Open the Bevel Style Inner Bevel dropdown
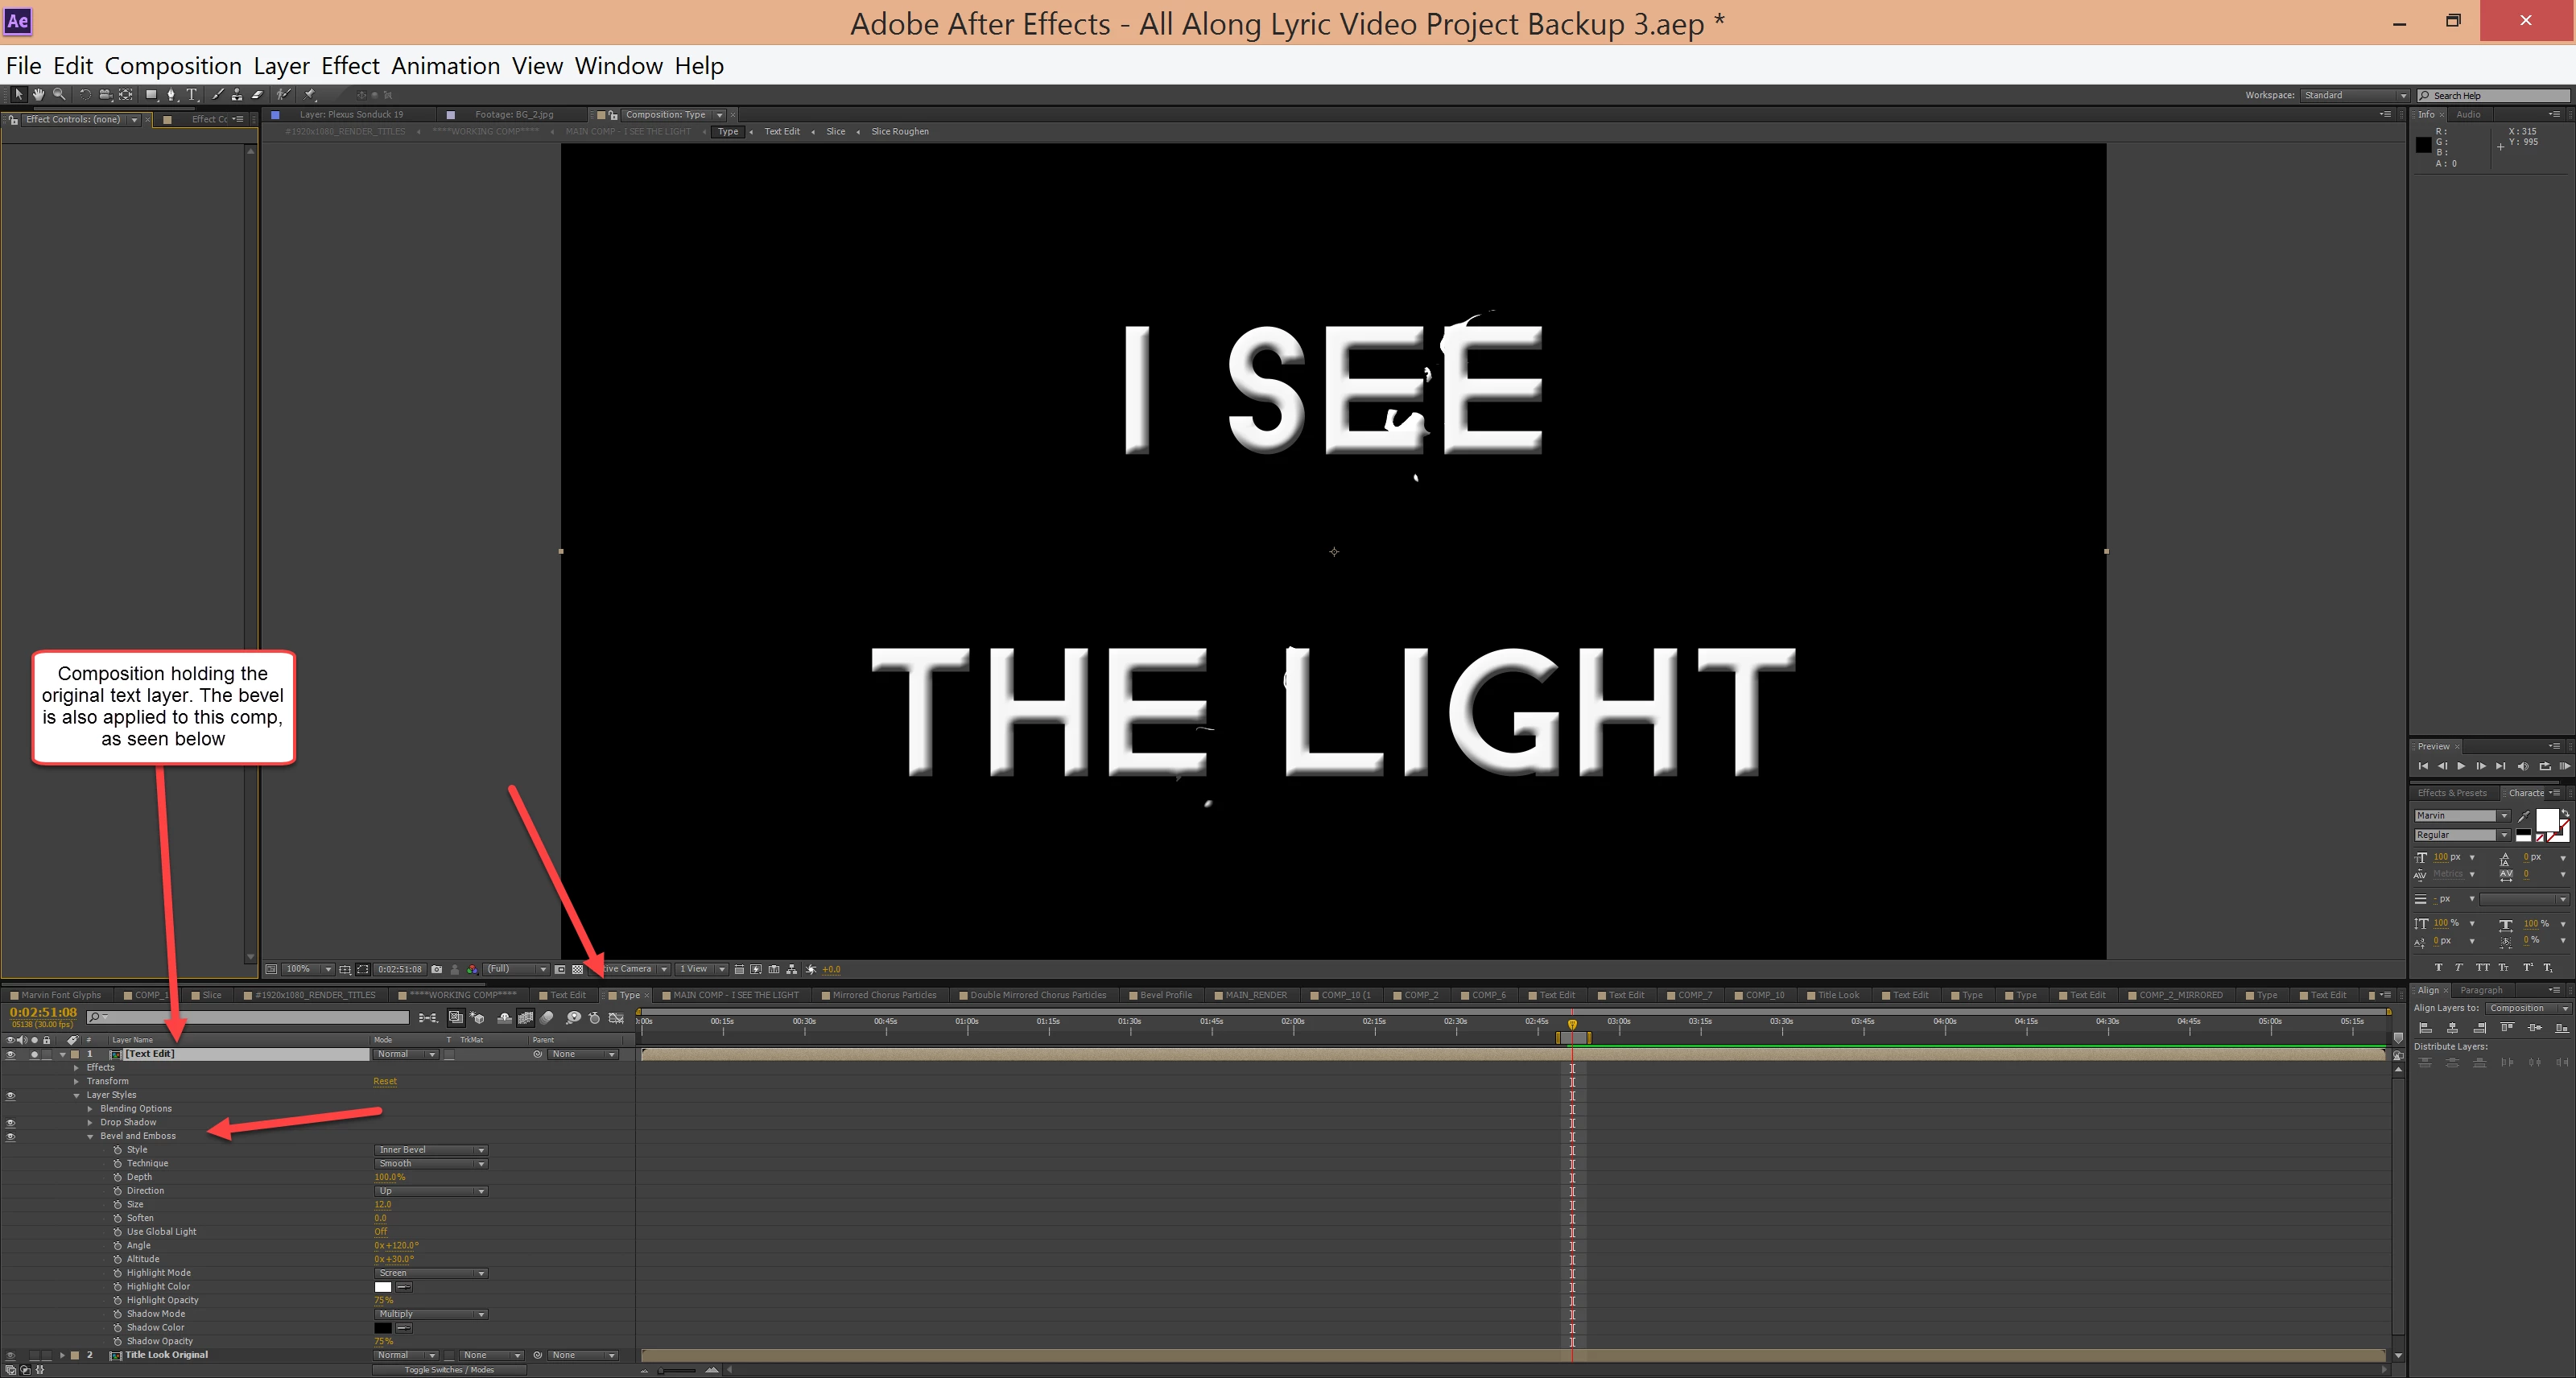2576x1378 pixels. 430,1150
